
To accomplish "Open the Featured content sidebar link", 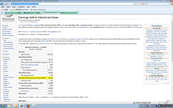I will click(x=7, y=29).
